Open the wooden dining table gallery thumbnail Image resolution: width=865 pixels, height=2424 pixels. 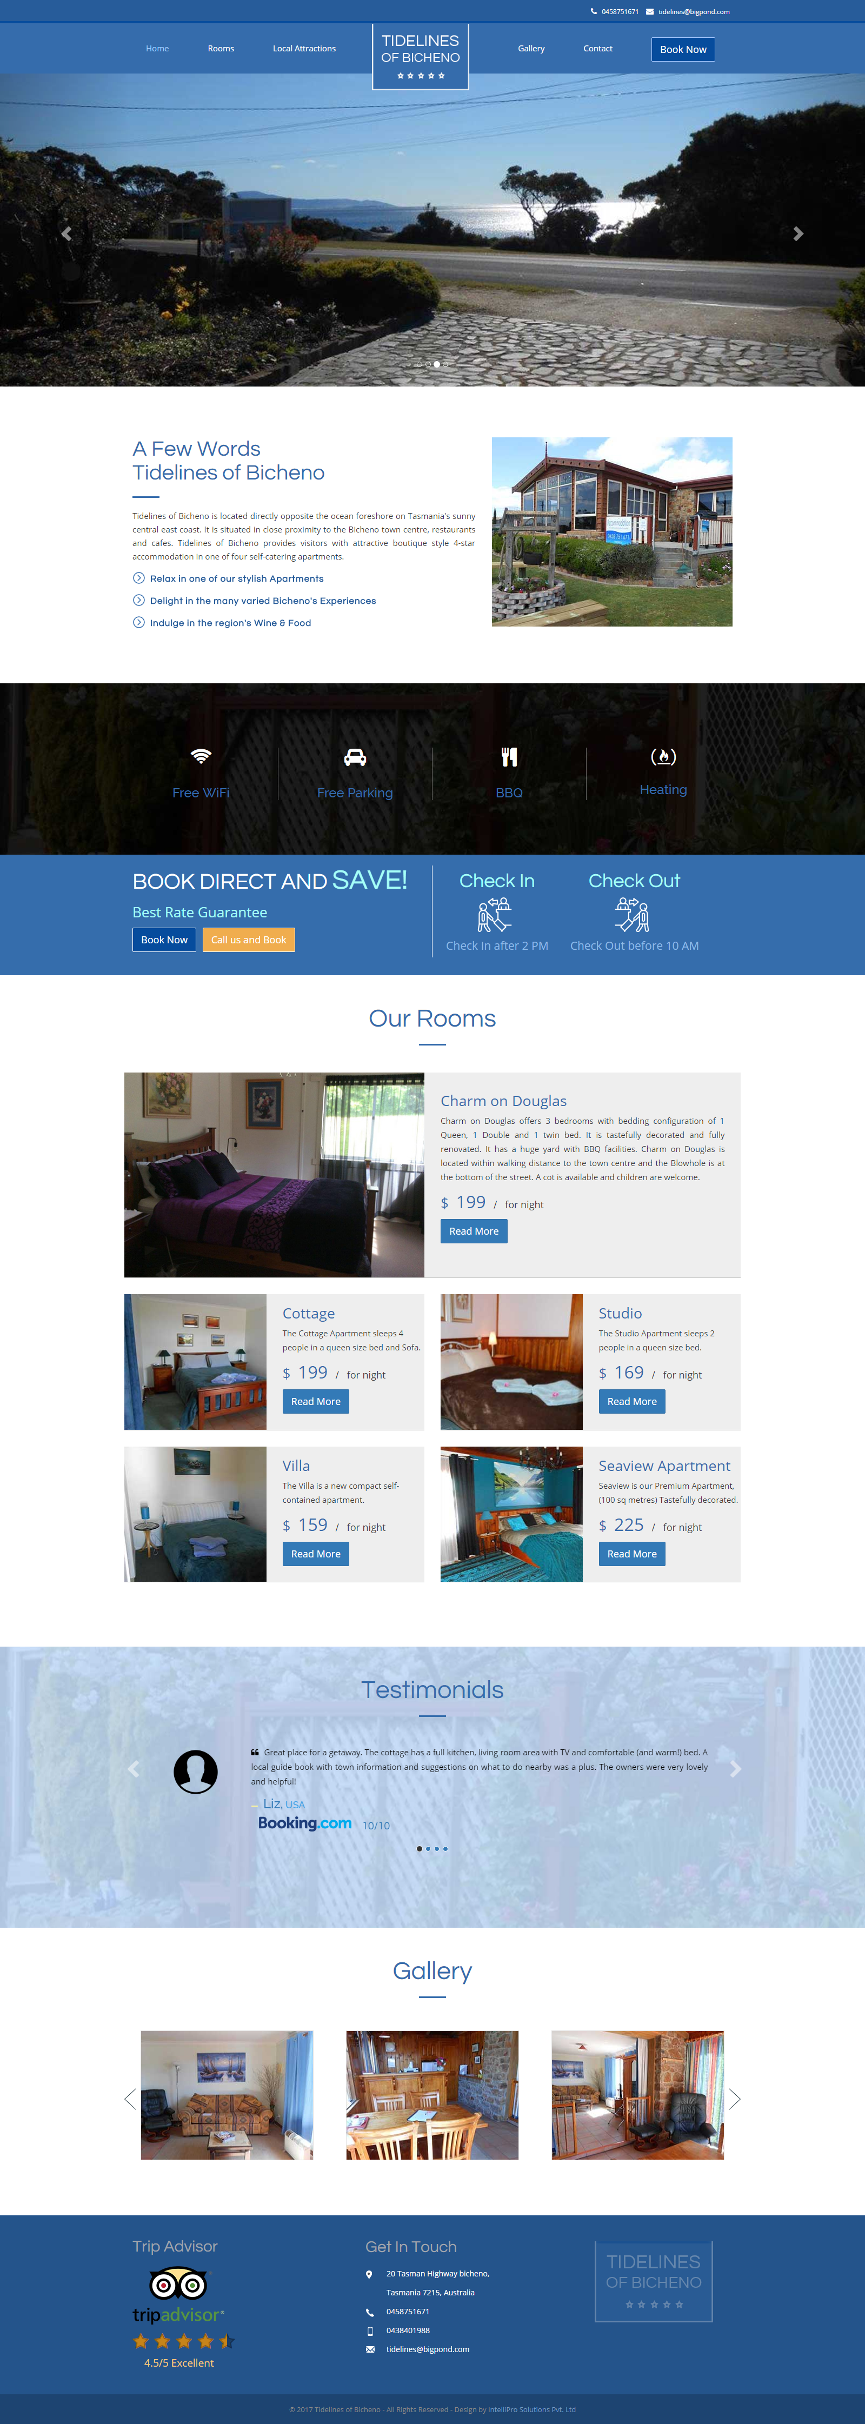coord(432,2095)
